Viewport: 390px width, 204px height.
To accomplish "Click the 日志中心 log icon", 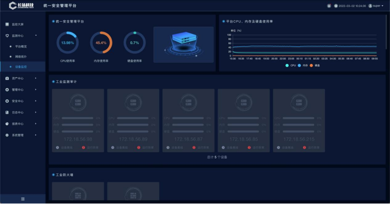I will point(7,113).
